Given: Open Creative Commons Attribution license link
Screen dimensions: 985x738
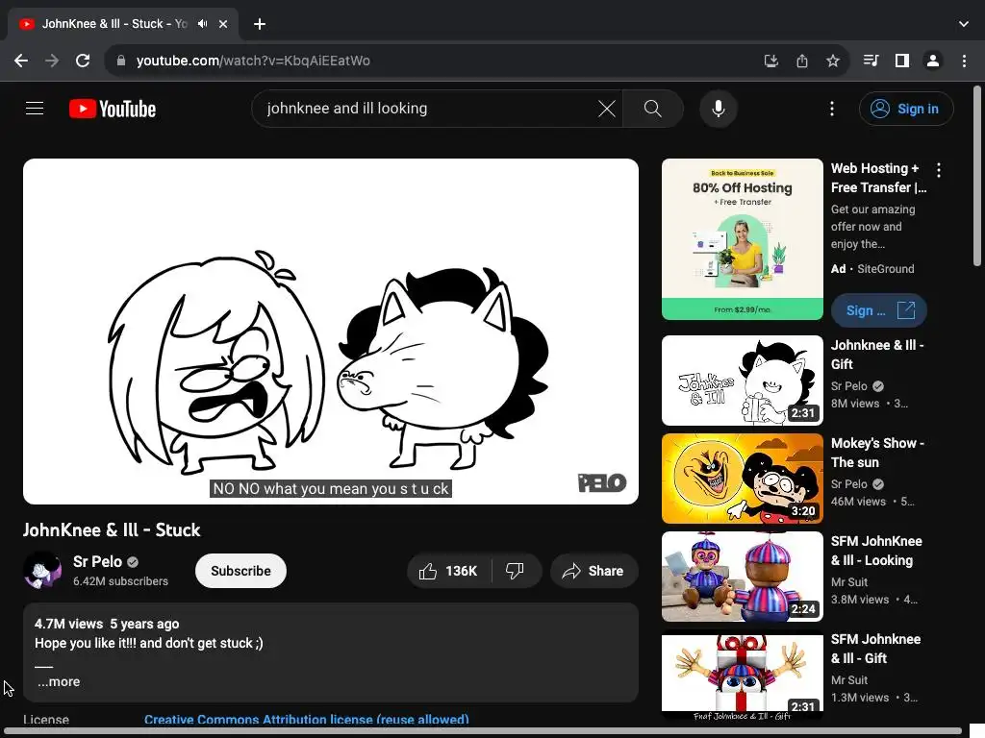Looking at the screenshot, I should point(307,719).
